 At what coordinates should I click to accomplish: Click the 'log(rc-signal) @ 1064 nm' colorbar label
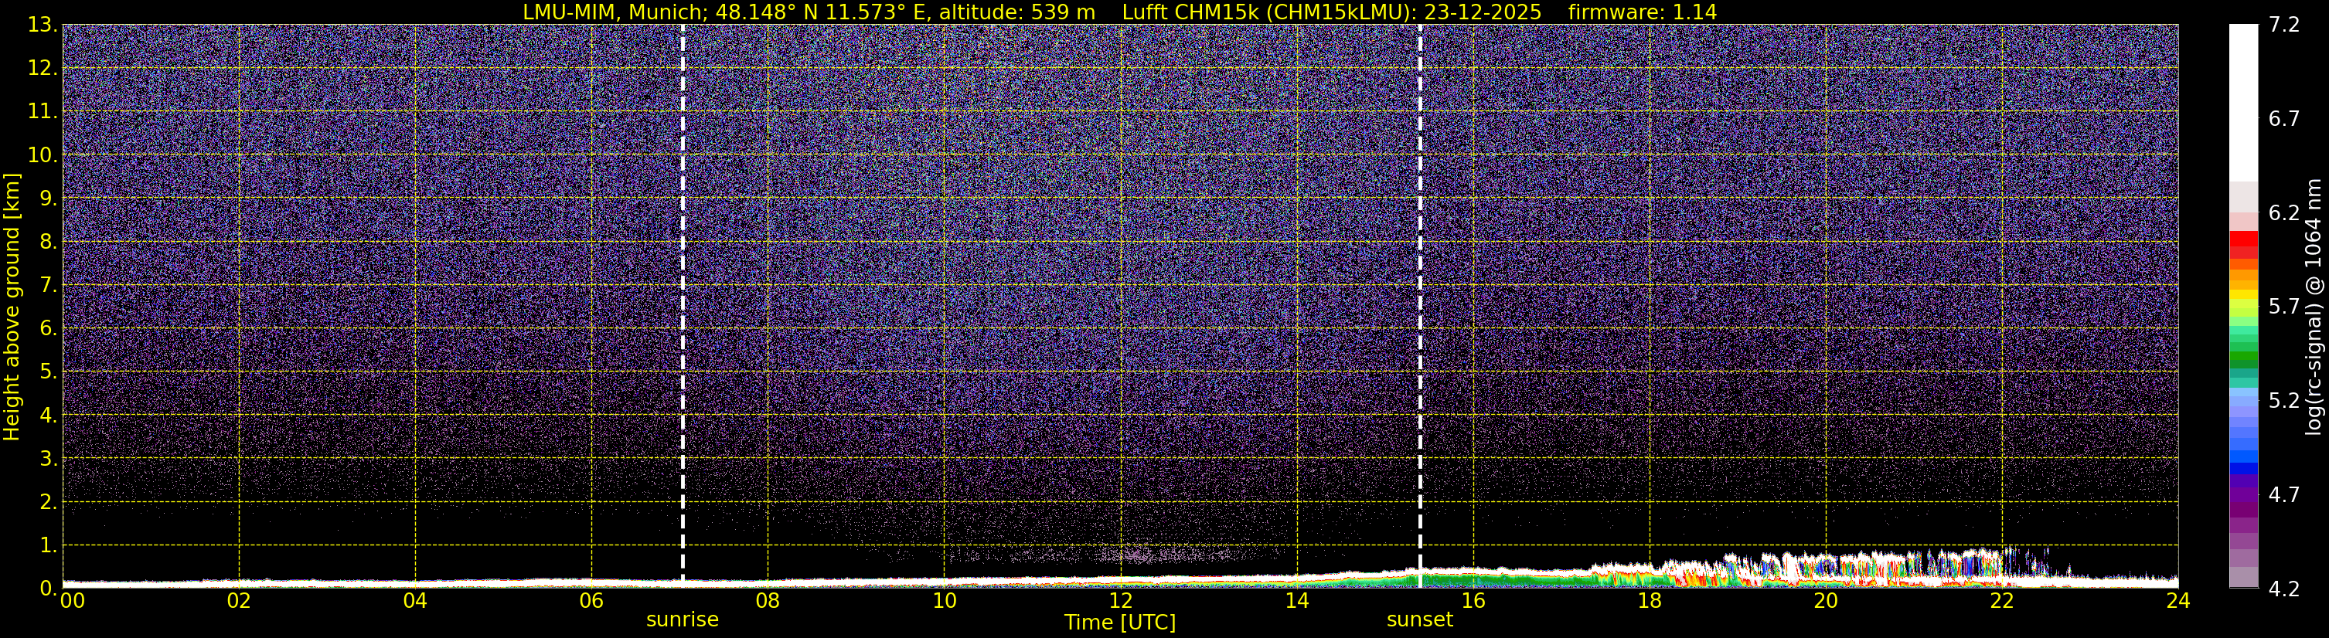[2314, 307]
